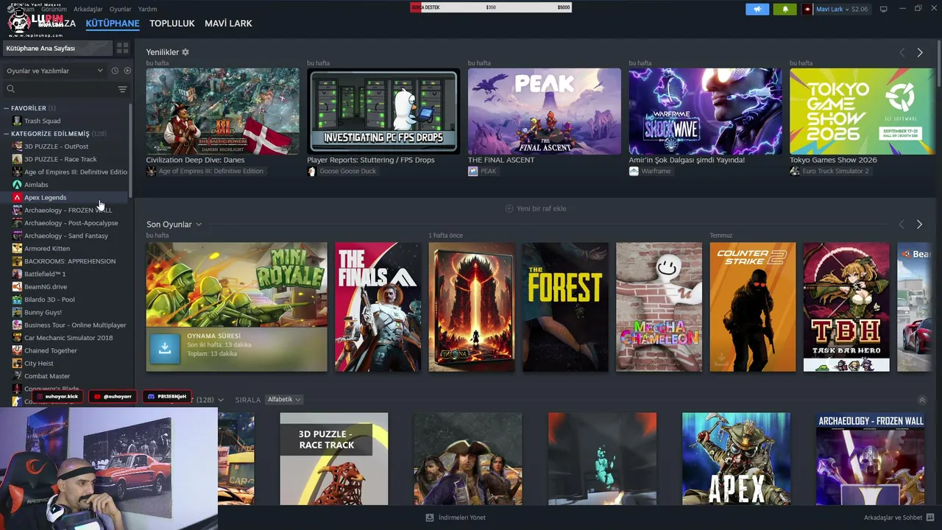
Task: Sort library by recent activity clock icon
Action: click(x=115, y=71)
